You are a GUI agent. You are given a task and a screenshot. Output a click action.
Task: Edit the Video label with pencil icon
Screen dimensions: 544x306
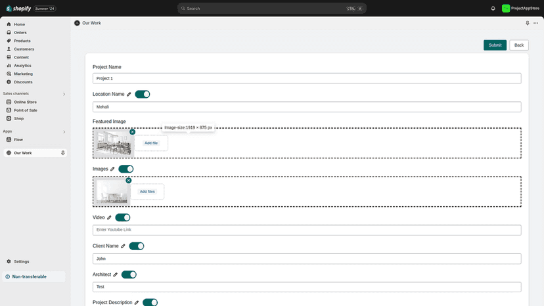coord(109,217)
